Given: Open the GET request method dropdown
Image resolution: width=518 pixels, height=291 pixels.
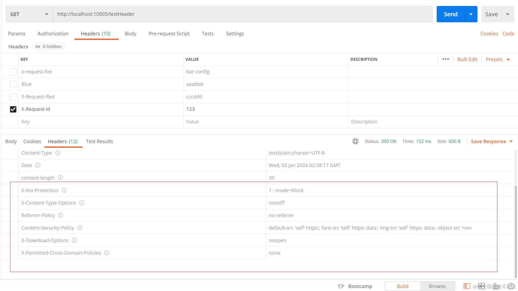Looking at the screenshot, I should click(x=29, y=14).
